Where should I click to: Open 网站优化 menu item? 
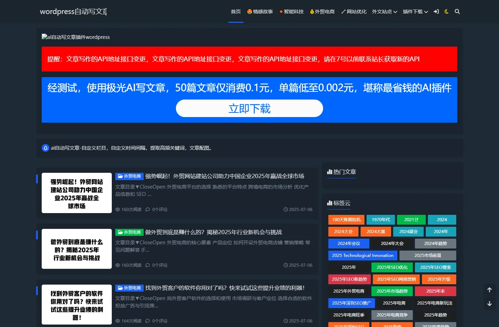tap(354, 12)
